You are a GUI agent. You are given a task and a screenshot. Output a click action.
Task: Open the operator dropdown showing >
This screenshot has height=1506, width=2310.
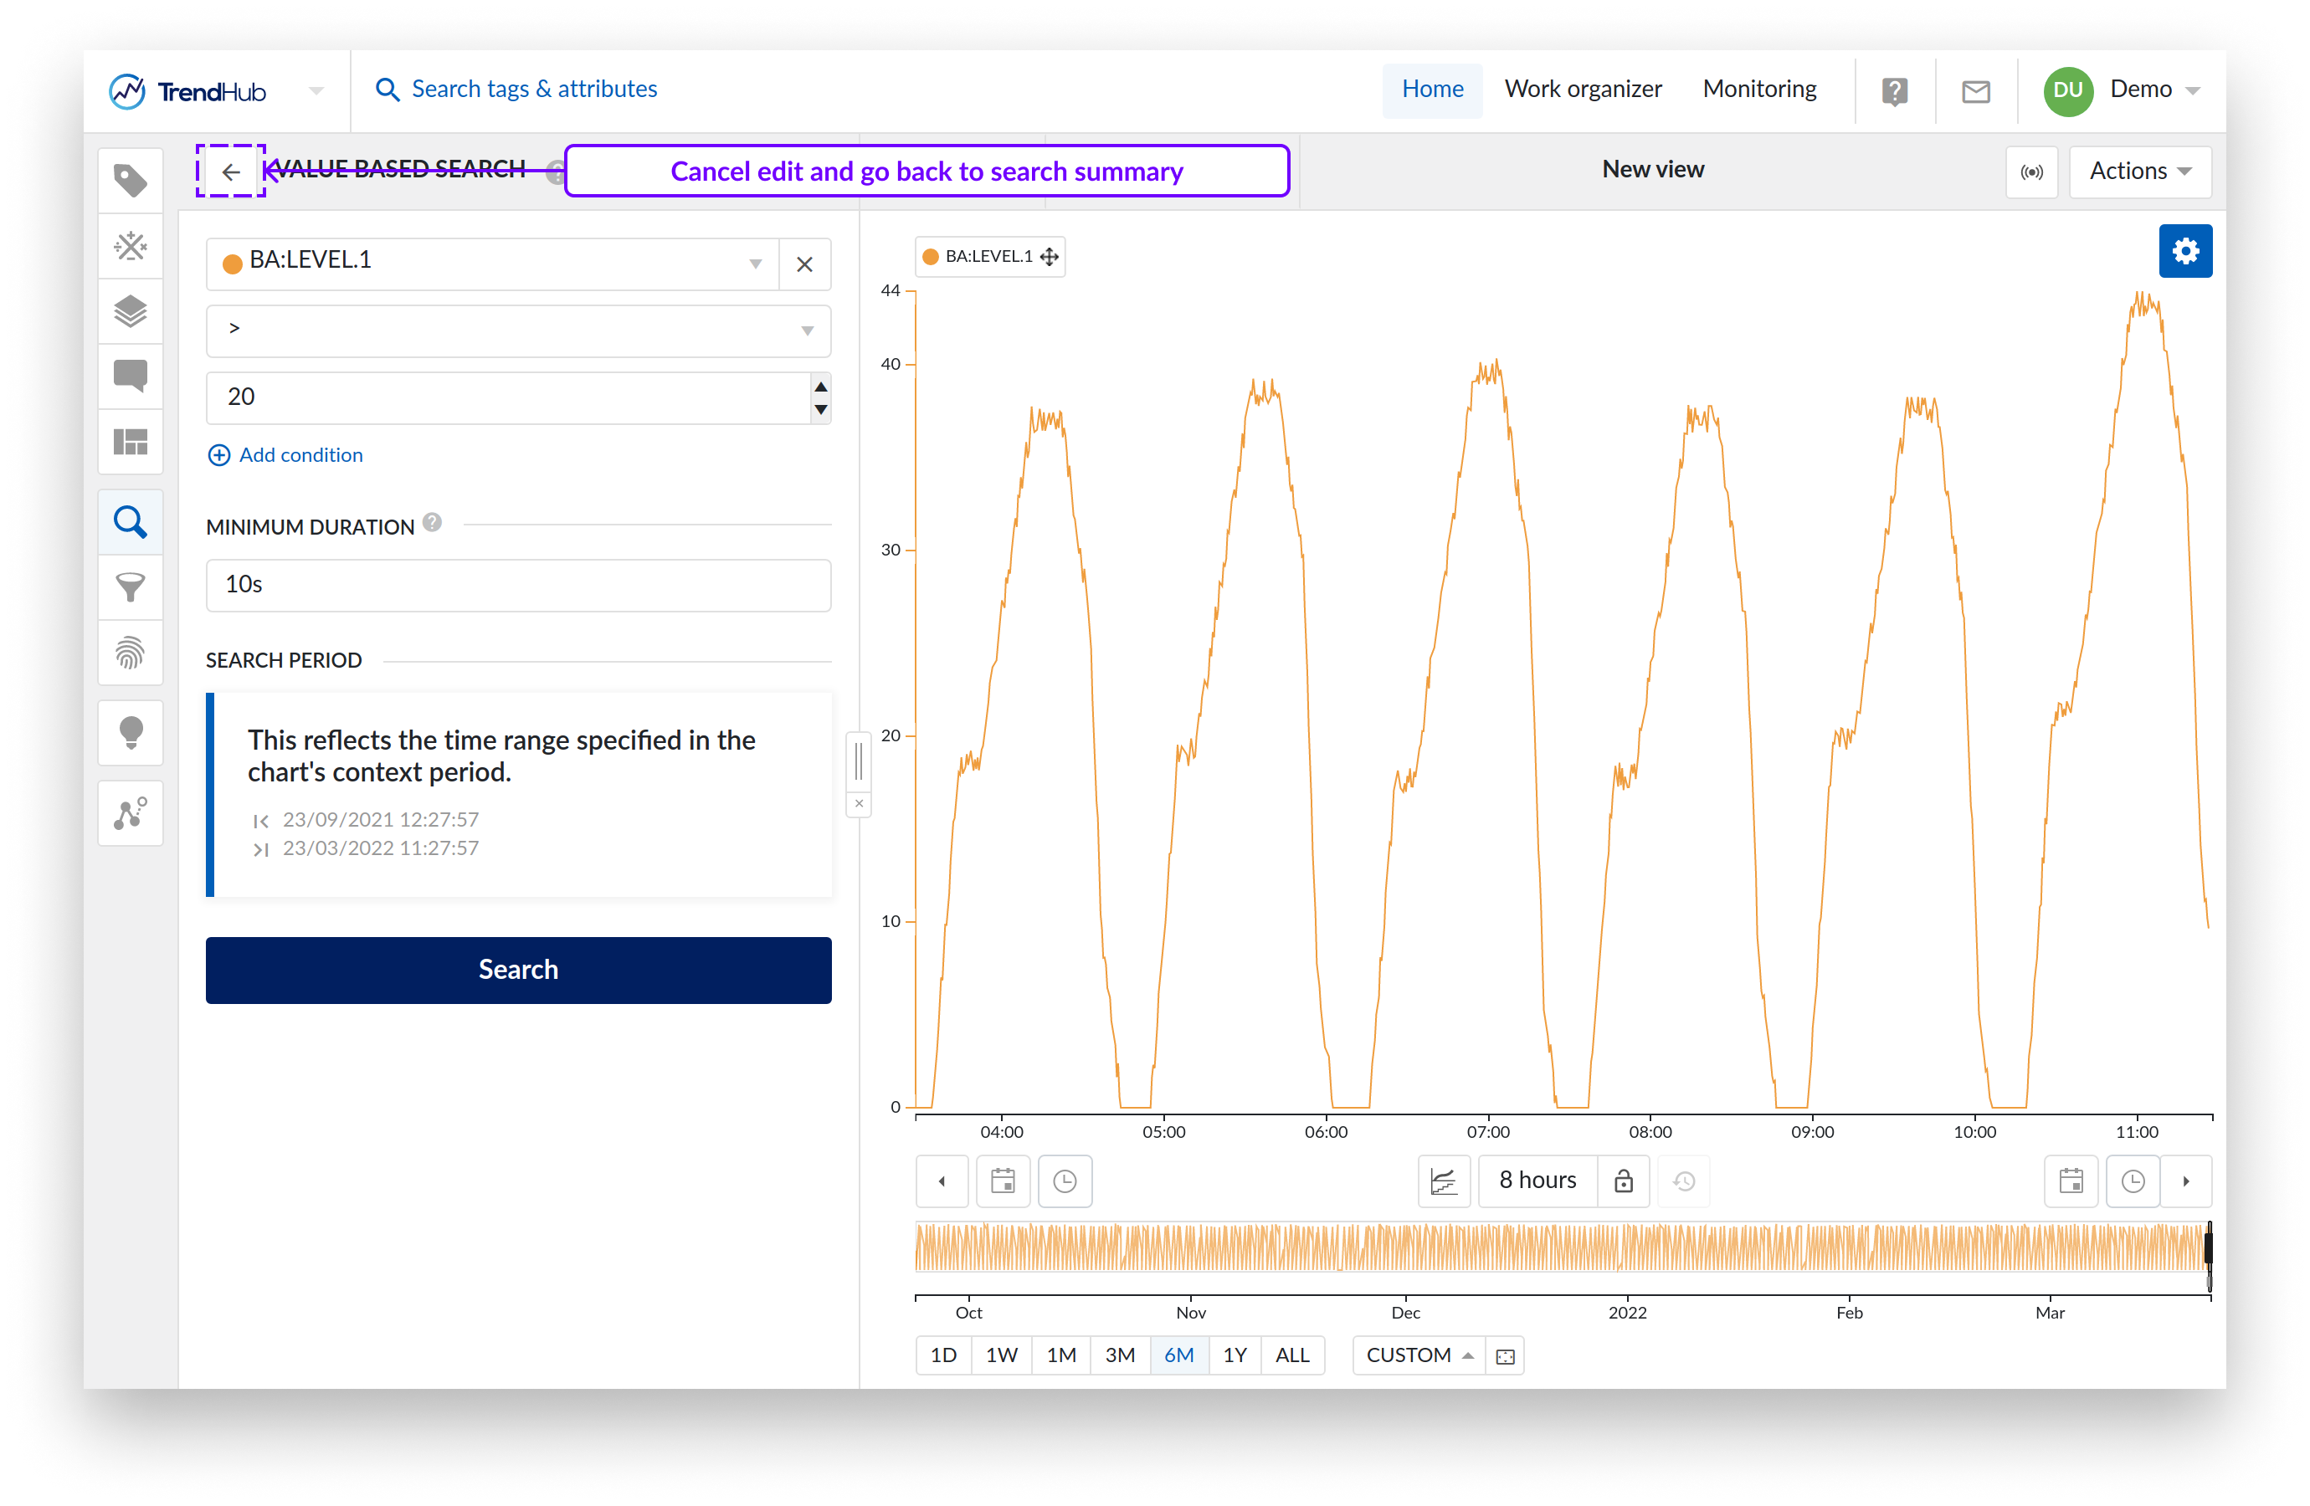518,330
